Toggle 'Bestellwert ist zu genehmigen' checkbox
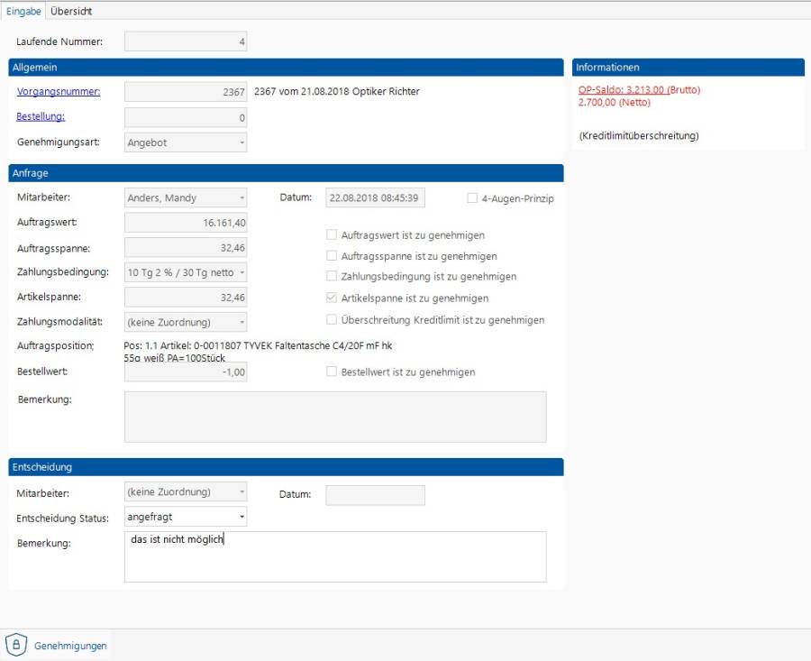Image resolution: width=811 pixels, height=661 pixels. tap(333, 372)
